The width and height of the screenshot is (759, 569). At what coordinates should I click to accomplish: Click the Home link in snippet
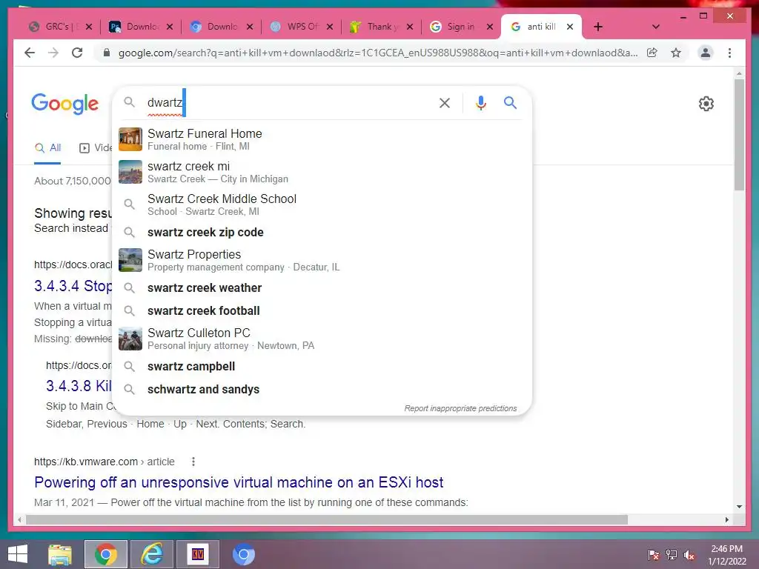pos(150,424)
